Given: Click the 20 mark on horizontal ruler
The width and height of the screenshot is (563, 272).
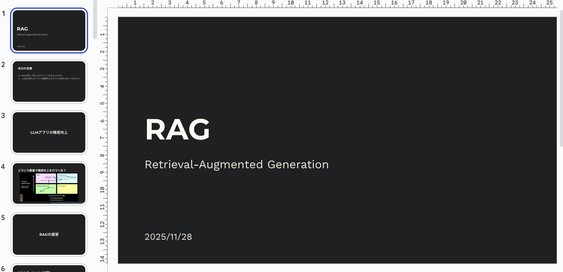Looking at the screenshot, I should (463, 3).
